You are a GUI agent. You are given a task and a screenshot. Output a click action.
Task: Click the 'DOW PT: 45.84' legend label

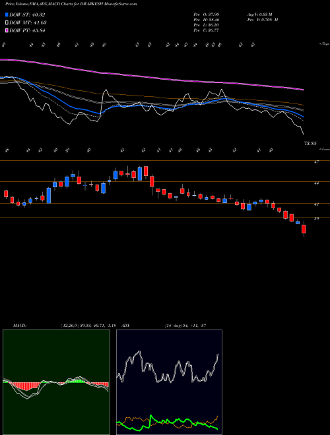(27, 30)
